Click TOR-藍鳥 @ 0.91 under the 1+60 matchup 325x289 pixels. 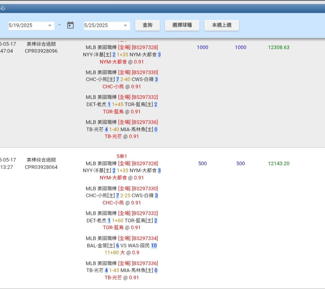[x=122, y=228]
